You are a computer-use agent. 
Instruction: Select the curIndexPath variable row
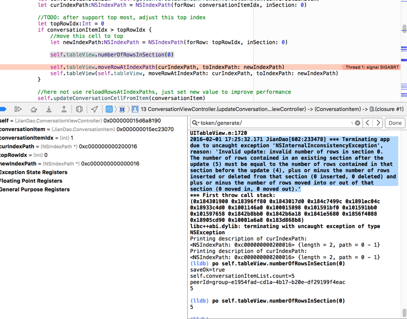point(69,146)
